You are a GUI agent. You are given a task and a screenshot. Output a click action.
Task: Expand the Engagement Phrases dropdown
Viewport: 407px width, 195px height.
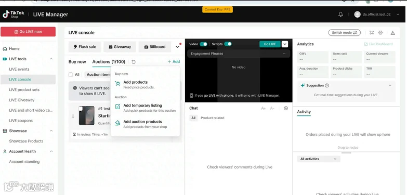(239, 54)
